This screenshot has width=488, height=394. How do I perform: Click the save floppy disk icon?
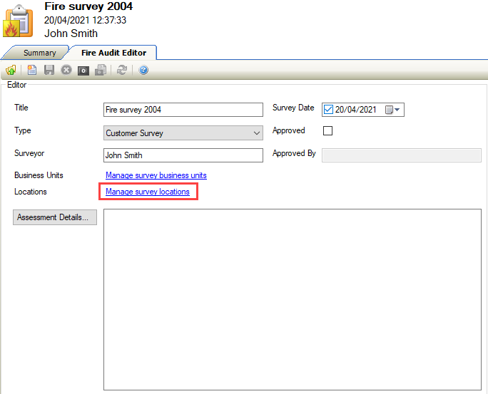pyautogui.click(x=49, y=70)
